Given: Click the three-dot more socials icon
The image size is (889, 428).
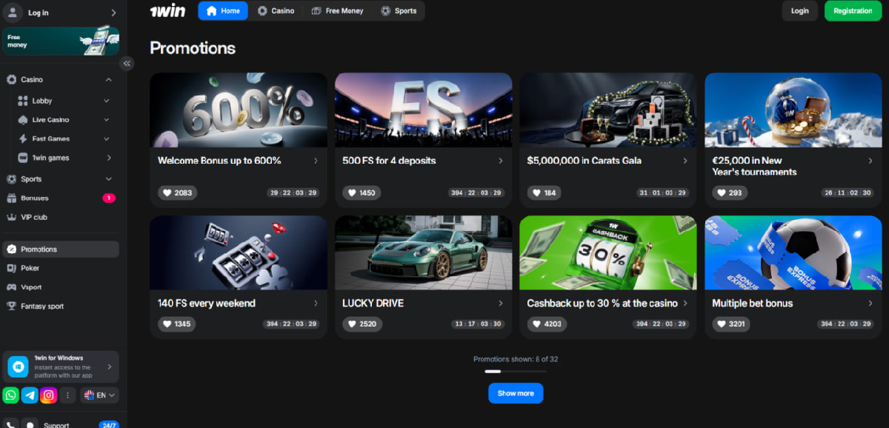Looking at the screenshot, I should pyautogui.click(x=67, y=395).
